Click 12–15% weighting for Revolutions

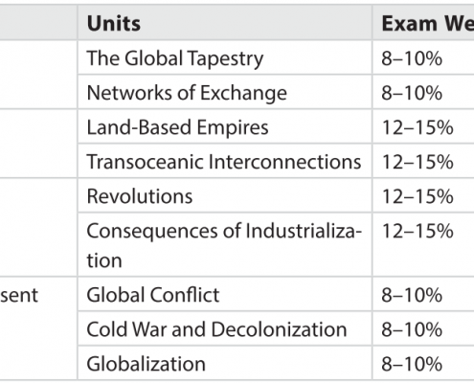pyautogui.click(x=418, y=196)
